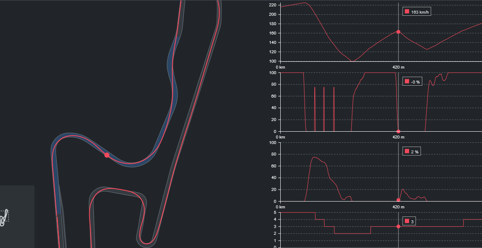Click the "420 m" label under the throttle chart
This screenshot has width=482, height=248.
point(398,137)
